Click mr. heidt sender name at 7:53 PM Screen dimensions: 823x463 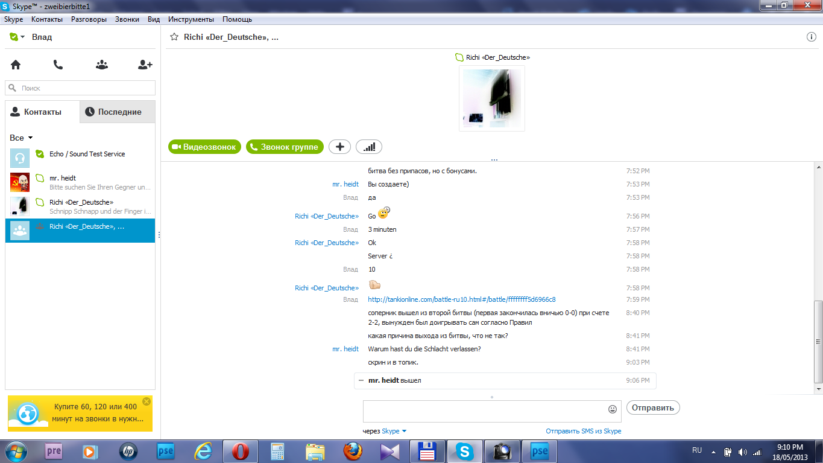[x=345, y=184]
